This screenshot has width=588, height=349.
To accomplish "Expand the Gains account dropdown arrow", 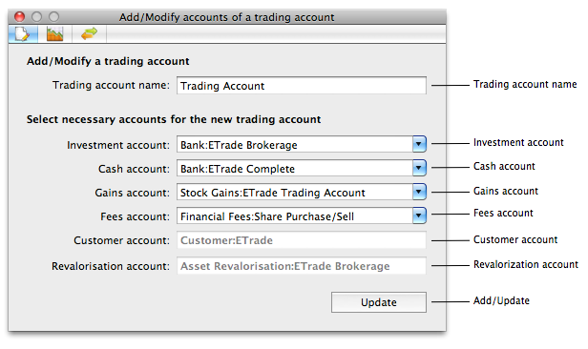I will pos(419,192).
